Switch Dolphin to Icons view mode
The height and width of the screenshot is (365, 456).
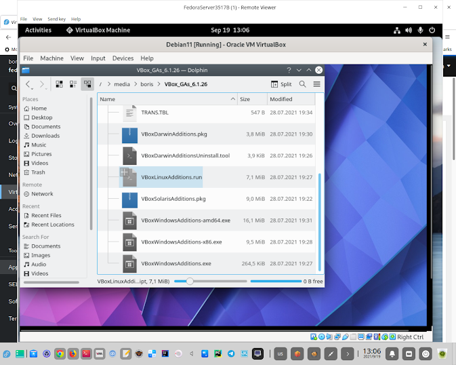tap(60, 84)
